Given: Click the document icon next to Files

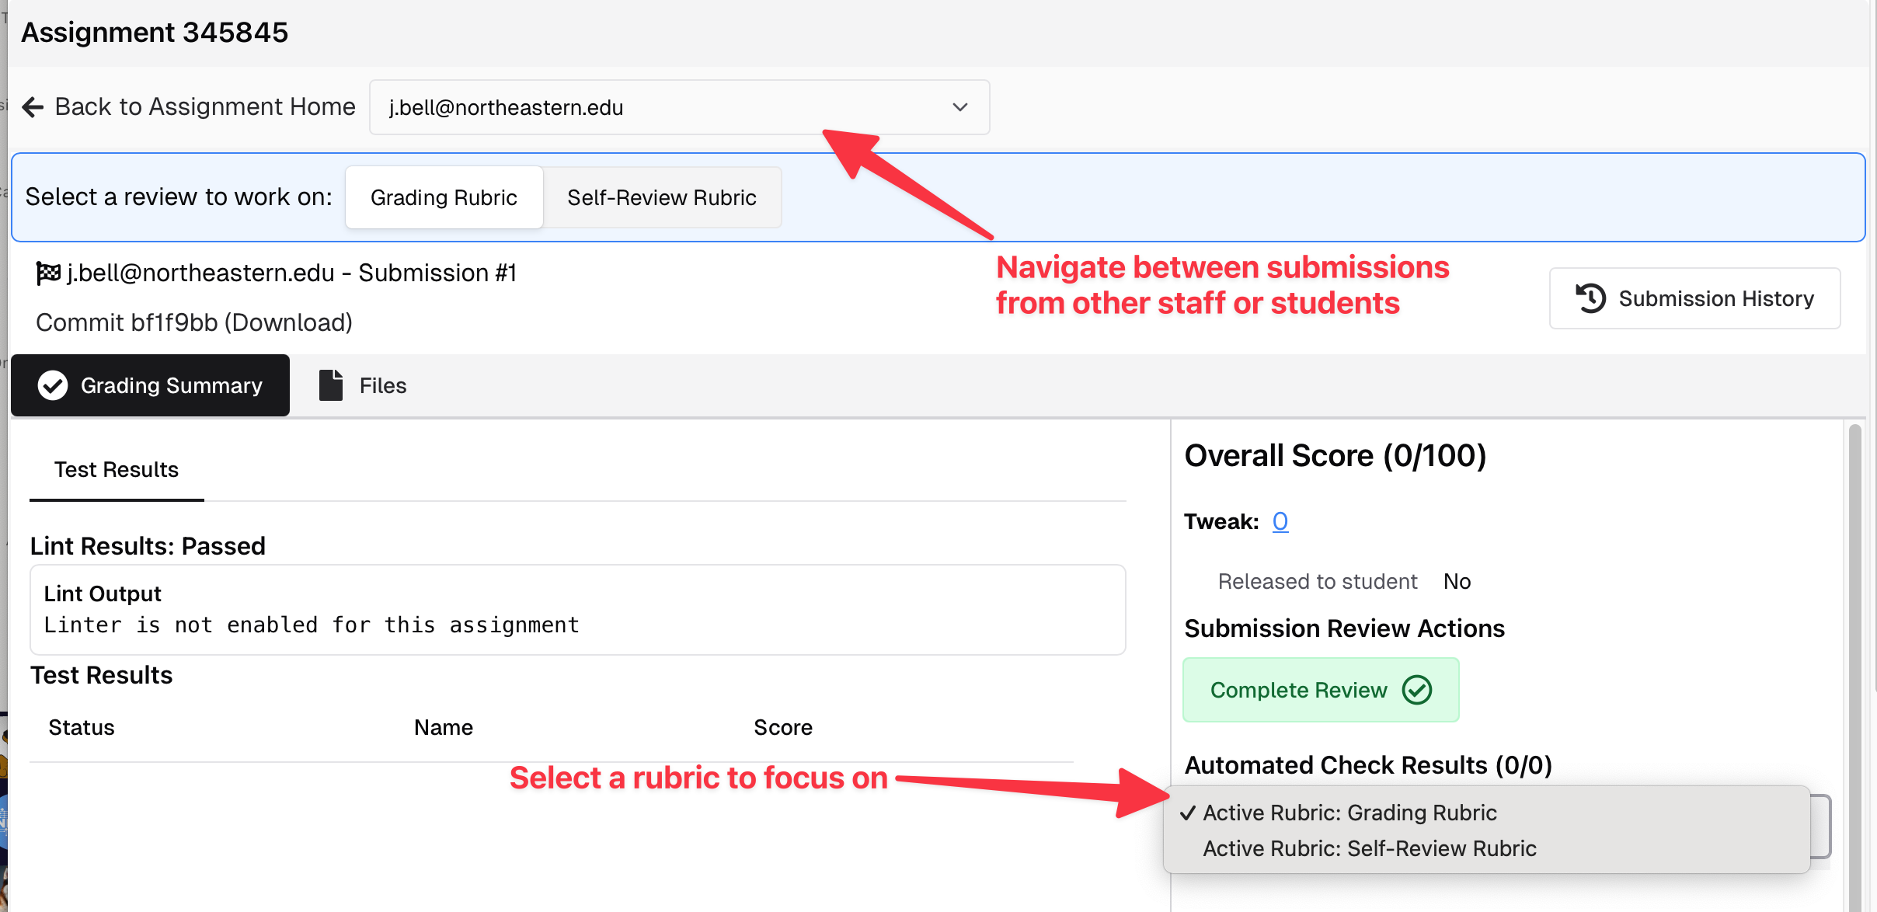Looking at the screenshot, I should point(329,385).
